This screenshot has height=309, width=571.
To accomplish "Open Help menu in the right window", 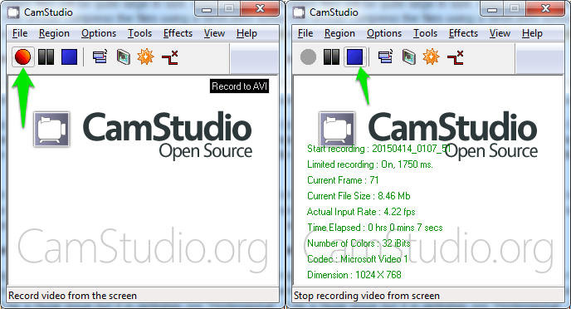I will pyautogui.click(x=532, y=33).
